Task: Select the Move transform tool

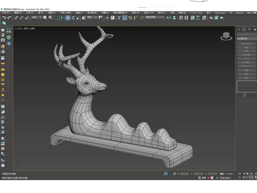Action: [x=68, y=18]
